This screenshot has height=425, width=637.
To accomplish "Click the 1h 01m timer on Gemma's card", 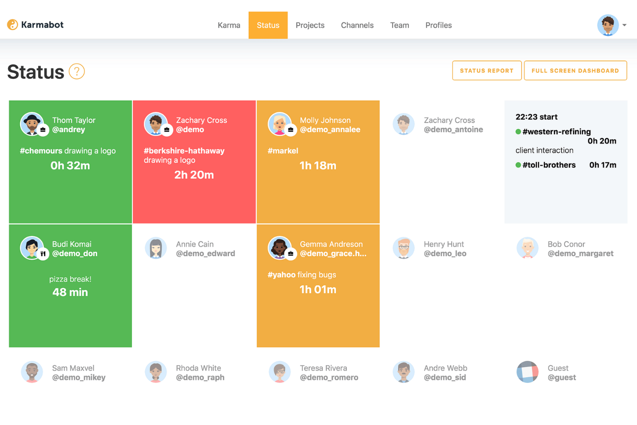I will click(318, 289).
